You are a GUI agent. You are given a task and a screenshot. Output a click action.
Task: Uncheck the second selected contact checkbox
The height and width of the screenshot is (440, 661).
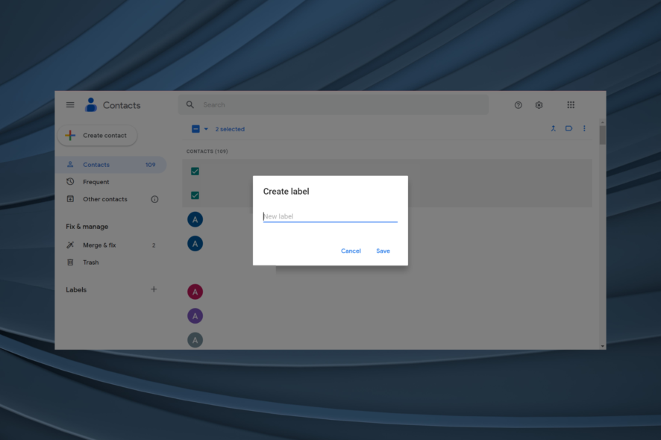[195, 195]
